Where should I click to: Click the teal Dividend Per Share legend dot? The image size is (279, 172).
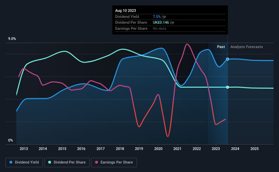point(50,162)
